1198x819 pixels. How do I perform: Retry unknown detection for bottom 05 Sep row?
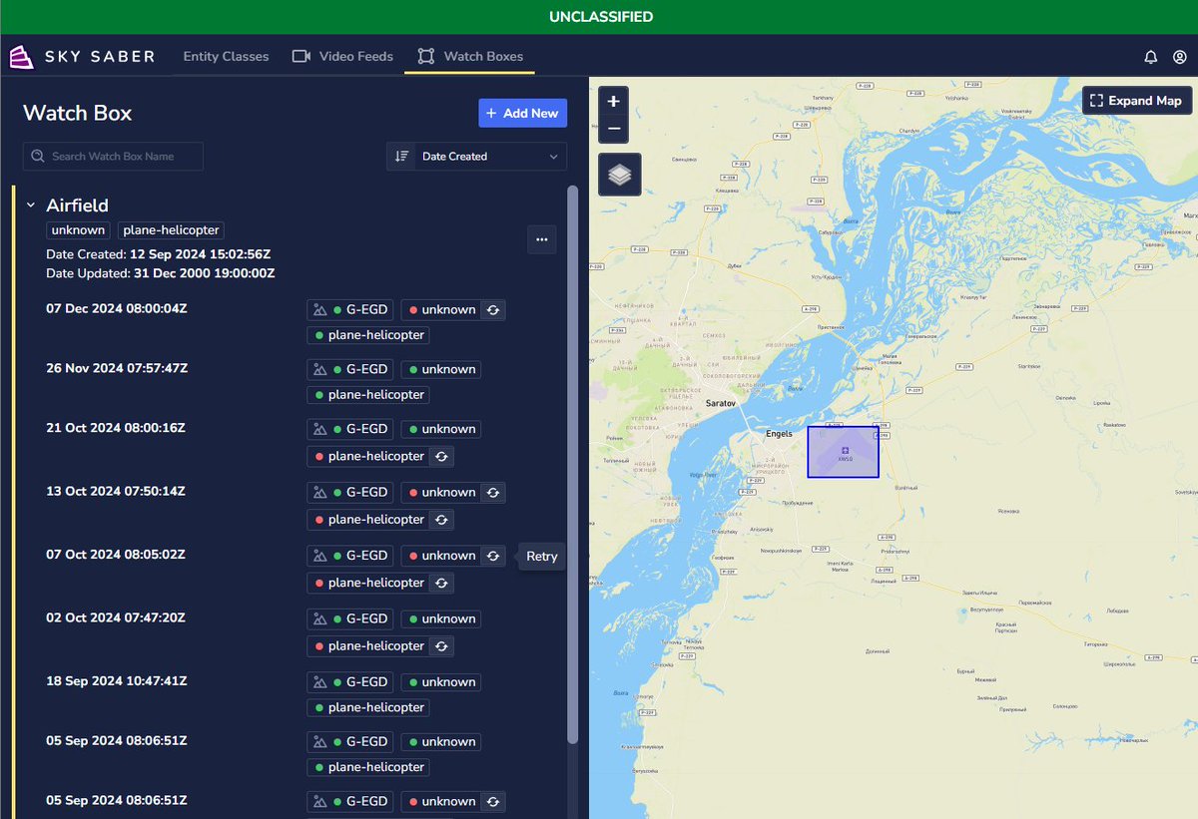click(x=493, y=802)
